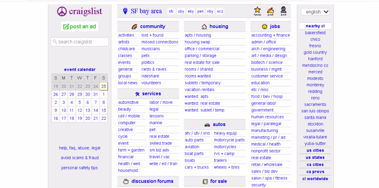Collapse the nearby cl section
Screen dimensions: 379x188
pos(315,26)
